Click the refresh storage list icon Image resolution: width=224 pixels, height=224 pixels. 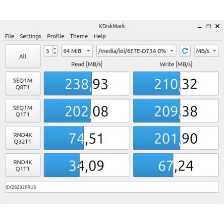pyautogui.click(x=185, y=51)
